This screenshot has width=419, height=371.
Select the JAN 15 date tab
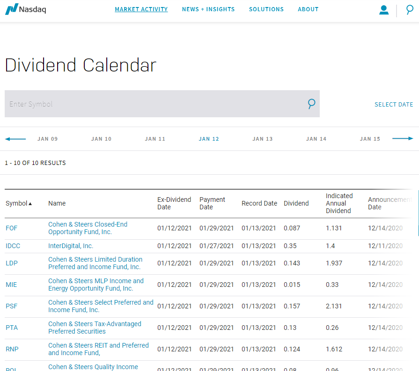coord(370,139)
